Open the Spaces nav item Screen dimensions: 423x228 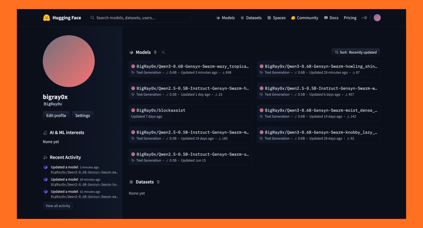click(276, 18)
